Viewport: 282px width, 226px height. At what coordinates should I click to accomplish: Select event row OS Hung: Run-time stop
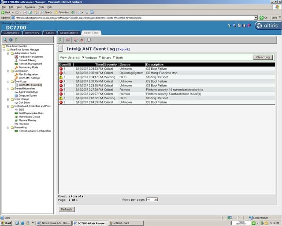[x=167, y=73]
